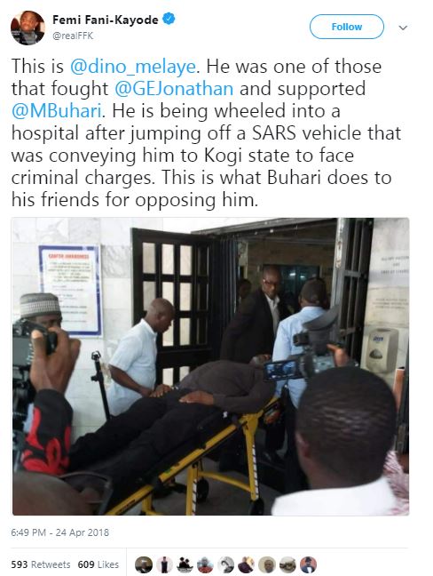Open the last liker avatar
This screenshot has height=576, width=433.
click(309, 564)
